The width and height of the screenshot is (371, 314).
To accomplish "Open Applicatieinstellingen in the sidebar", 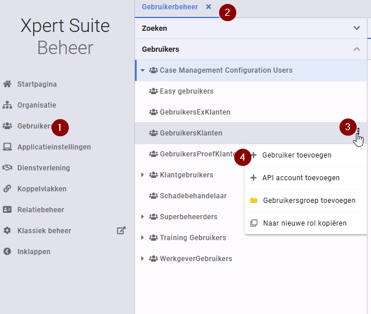I will point(54,147).
